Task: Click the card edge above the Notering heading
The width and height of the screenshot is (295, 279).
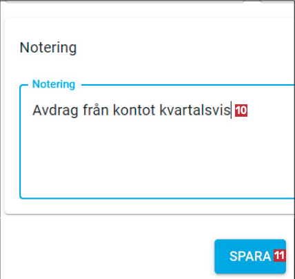Action: tap(150, 18)
